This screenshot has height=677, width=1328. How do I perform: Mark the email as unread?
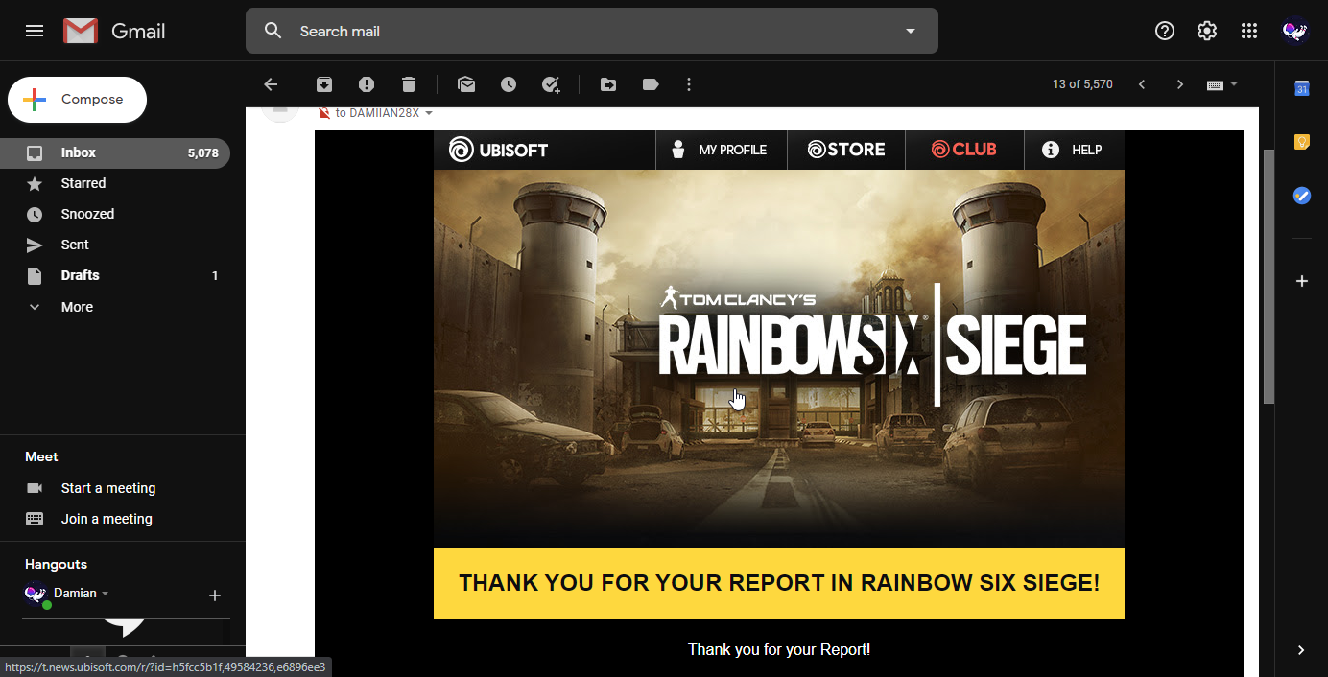pyautogui.click(x=466, y=84)
